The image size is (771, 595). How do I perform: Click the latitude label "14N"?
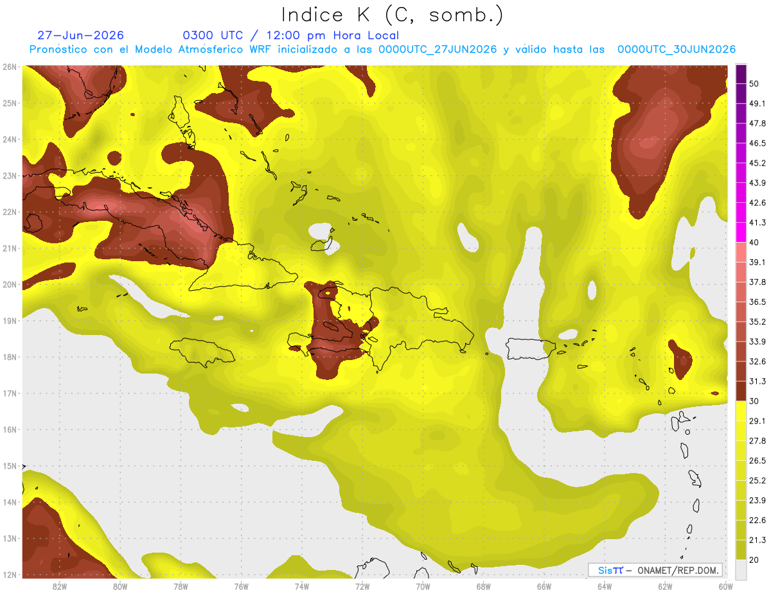(x=10, y=502)
